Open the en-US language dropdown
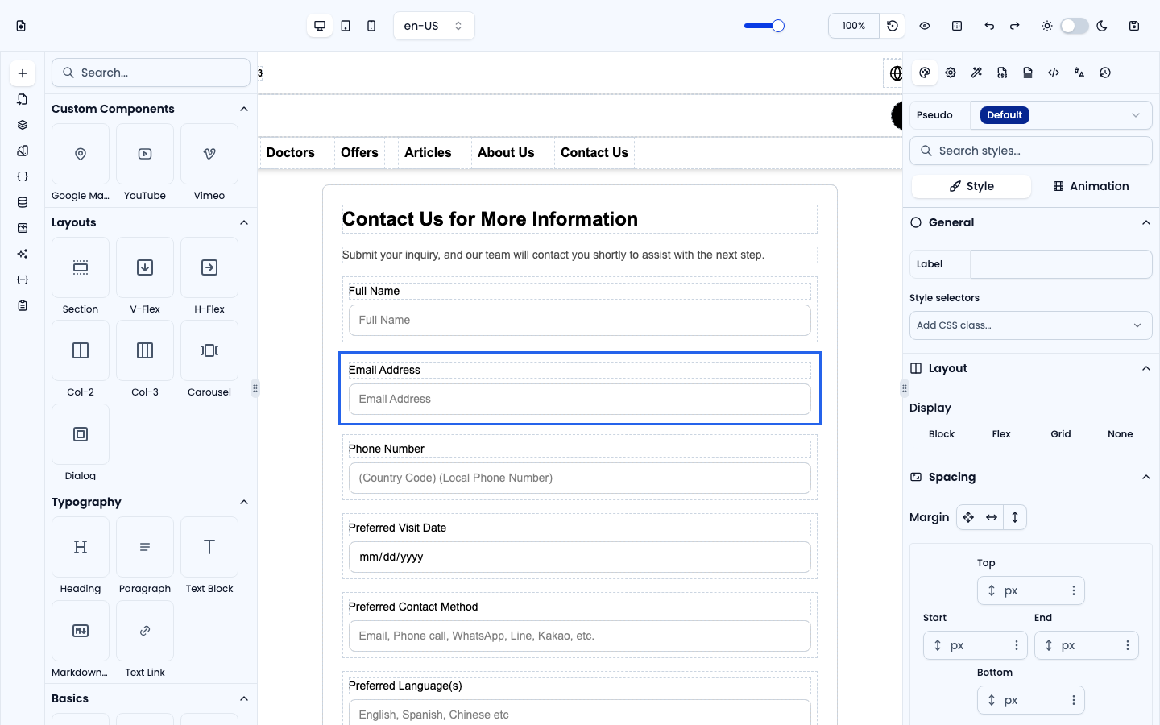1160x725 pixels. tap(433, 26)
